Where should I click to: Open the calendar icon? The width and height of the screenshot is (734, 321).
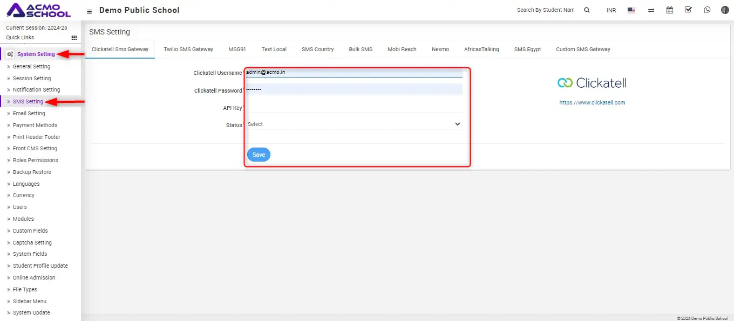(x=670, y=10)
